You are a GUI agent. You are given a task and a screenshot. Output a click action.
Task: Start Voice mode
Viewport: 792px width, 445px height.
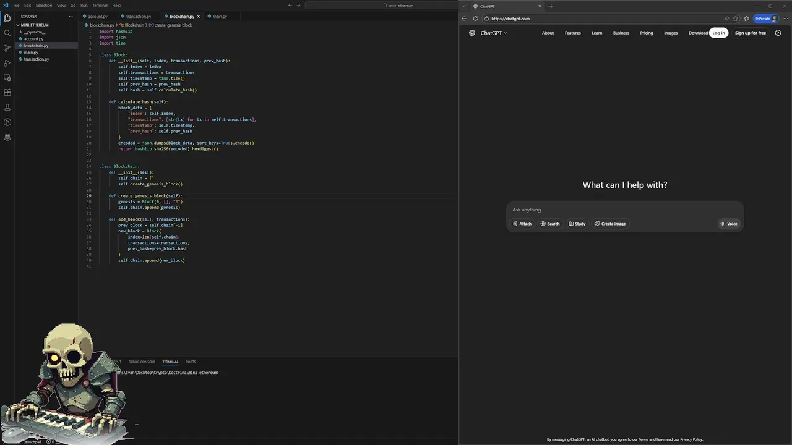[x=729, y=224]
